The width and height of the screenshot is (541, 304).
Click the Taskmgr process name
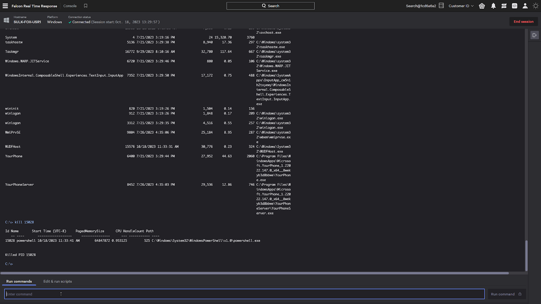point(12,52)
